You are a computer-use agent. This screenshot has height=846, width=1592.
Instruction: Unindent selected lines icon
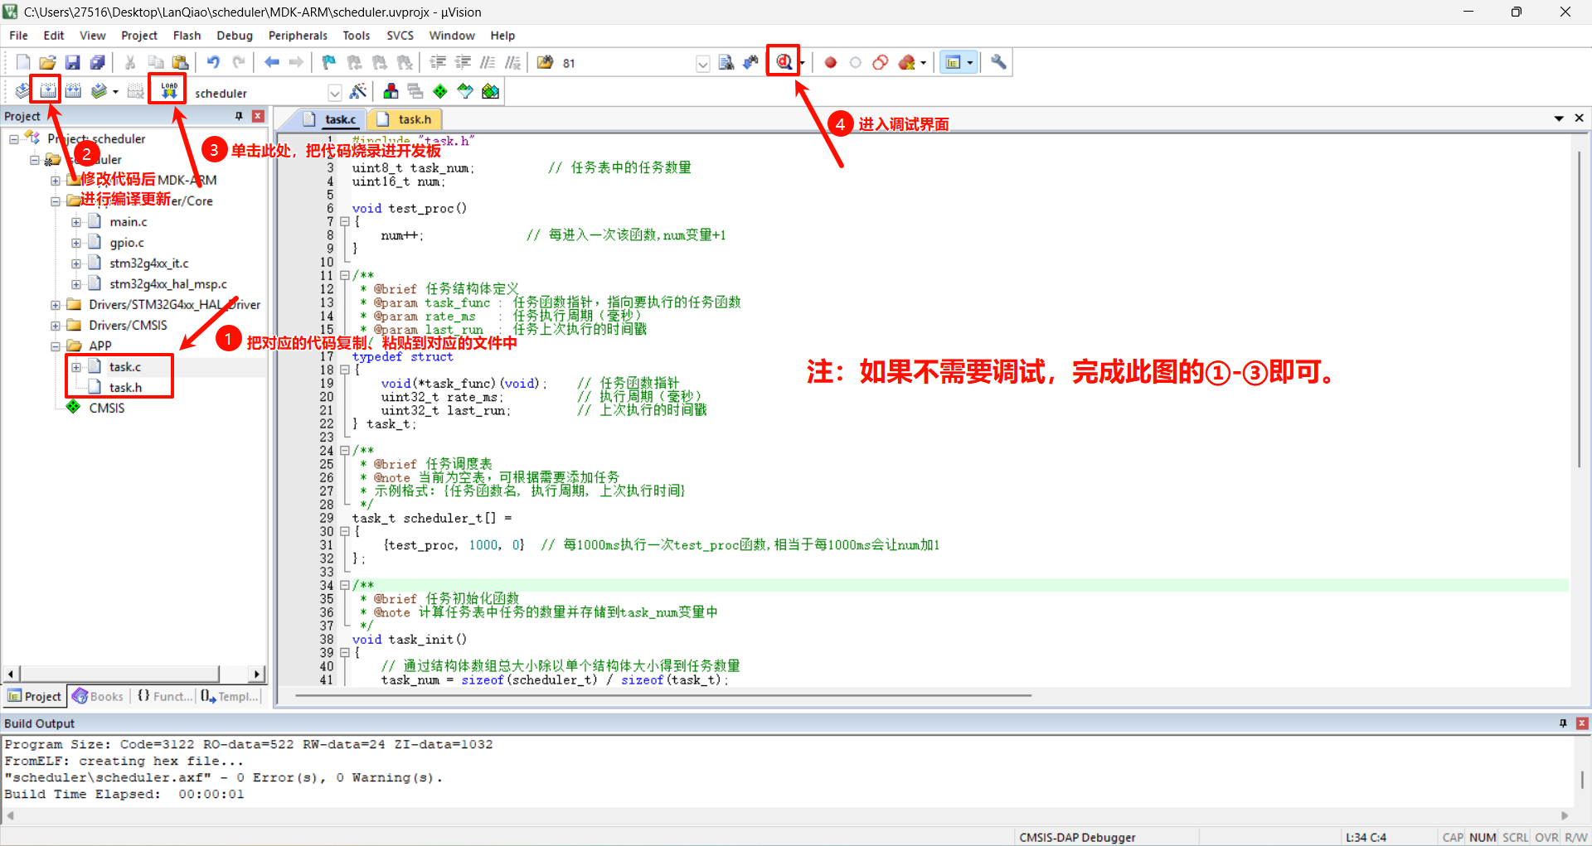(x=463, y=62)
